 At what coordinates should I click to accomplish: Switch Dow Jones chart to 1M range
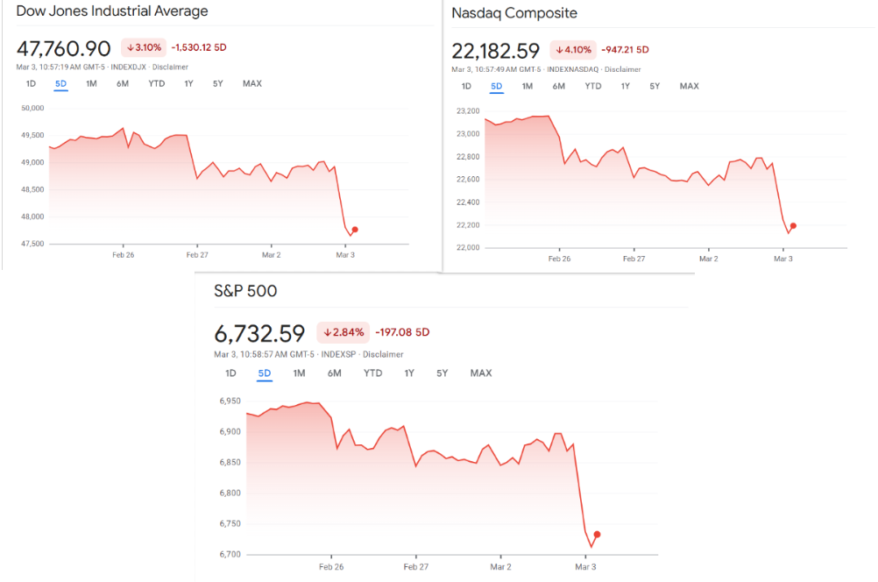(x=91, y=84)
